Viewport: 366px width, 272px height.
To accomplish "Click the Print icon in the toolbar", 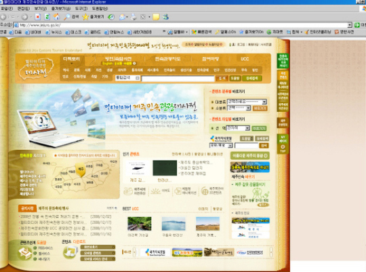I will tap(134, 17).
